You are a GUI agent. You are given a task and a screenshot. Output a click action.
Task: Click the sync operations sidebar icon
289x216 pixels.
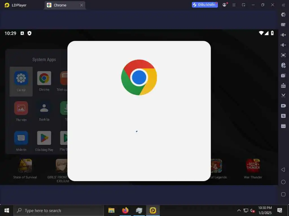click(283, 116)
